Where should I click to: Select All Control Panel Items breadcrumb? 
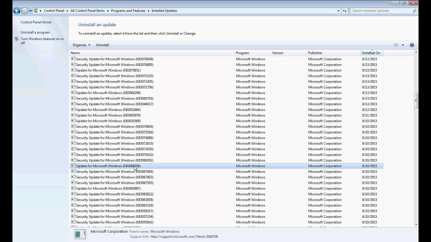click(88, 11)
